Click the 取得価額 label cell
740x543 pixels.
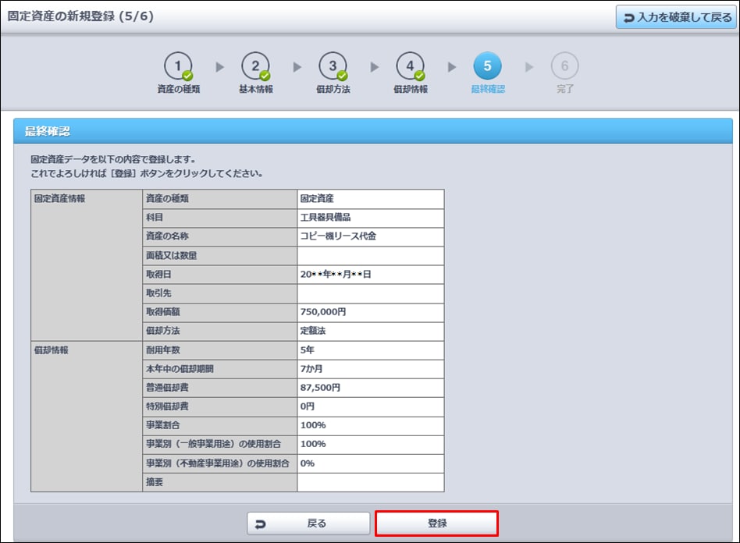[x=219, y=312]
